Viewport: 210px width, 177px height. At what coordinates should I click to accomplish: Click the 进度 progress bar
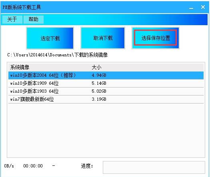click(x=154, y=167)
